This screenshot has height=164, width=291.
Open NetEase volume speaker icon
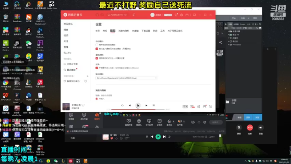[x=198, y=106]
